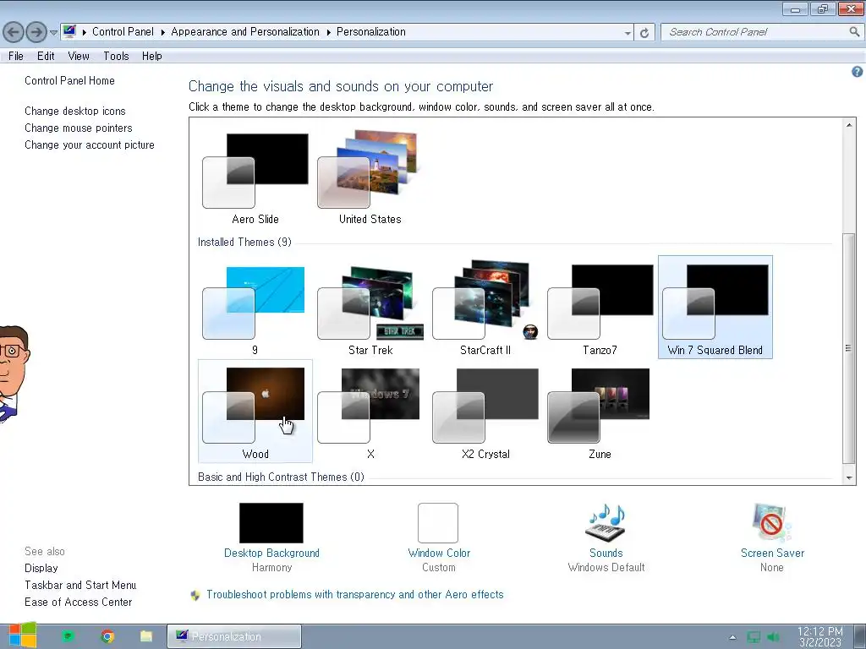Expand the arrow after Control Panel breadcrumb
Screen dimensions: 866x649
coord(163,33)
